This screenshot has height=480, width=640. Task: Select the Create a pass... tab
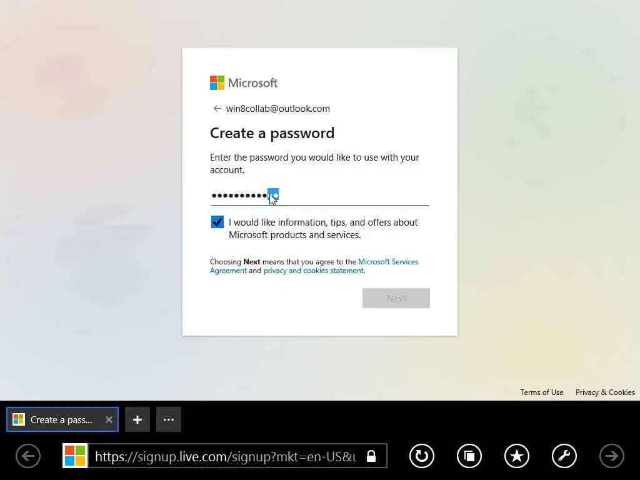click(62, 419)
